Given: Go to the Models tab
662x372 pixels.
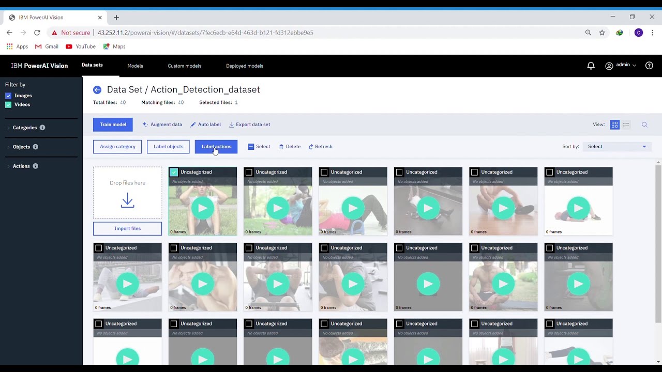Looking at the screenshot, I should pyautogui.click(x=135, y=66).
